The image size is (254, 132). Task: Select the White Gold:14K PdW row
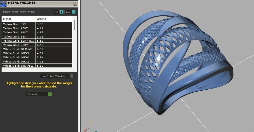[37, 66]
